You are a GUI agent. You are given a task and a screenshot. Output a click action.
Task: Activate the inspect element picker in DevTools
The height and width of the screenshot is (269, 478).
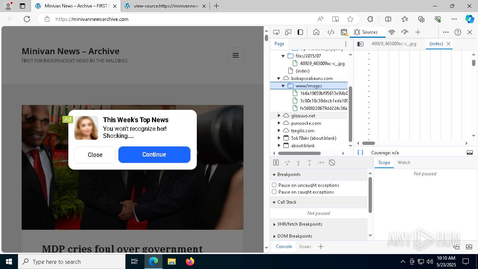click(276, 32)
